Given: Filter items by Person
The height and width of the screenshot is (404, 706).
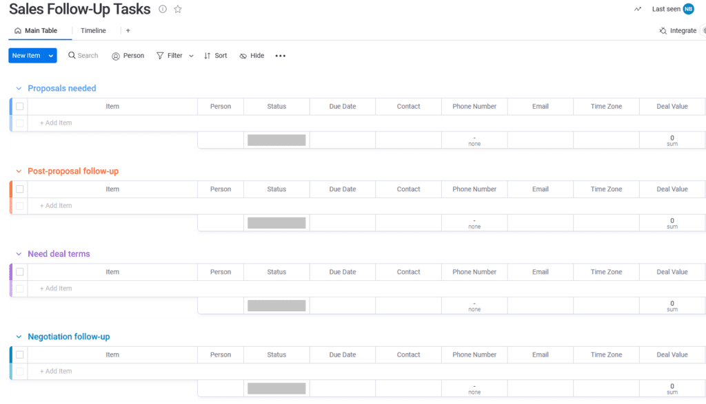Looking at the screenshot, I should tap(128, 55).
